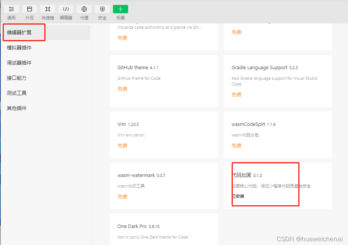
Task: Open the wasmCodeSplit 1.1.6 title
Action: [254, 124]
